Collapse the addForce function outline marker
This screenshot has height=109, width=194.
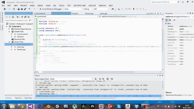38,35
